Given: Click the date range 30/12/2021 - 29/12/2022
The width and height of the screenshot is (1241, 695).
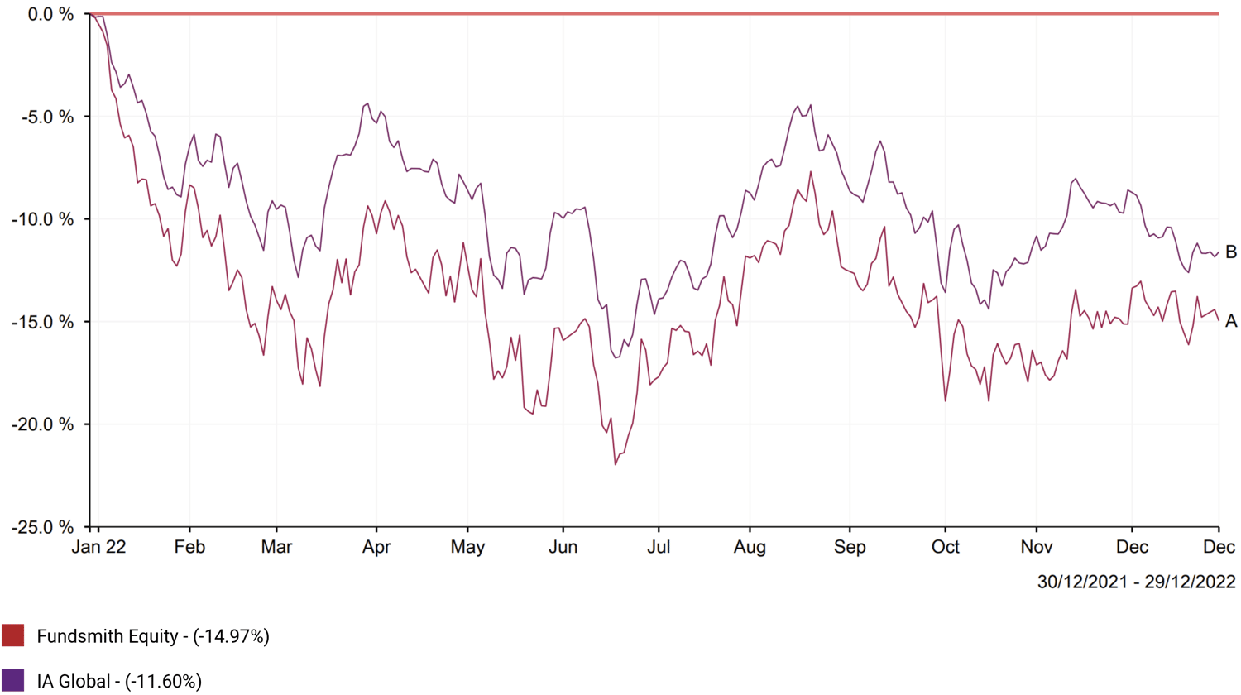Looking at the screenshot, I should [1136, 582].
